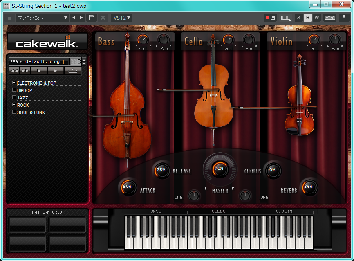The height and width of the screenshot is (261, 354).
Task: Toggle the S (solo) button
Action: click(x=298, y=18)
